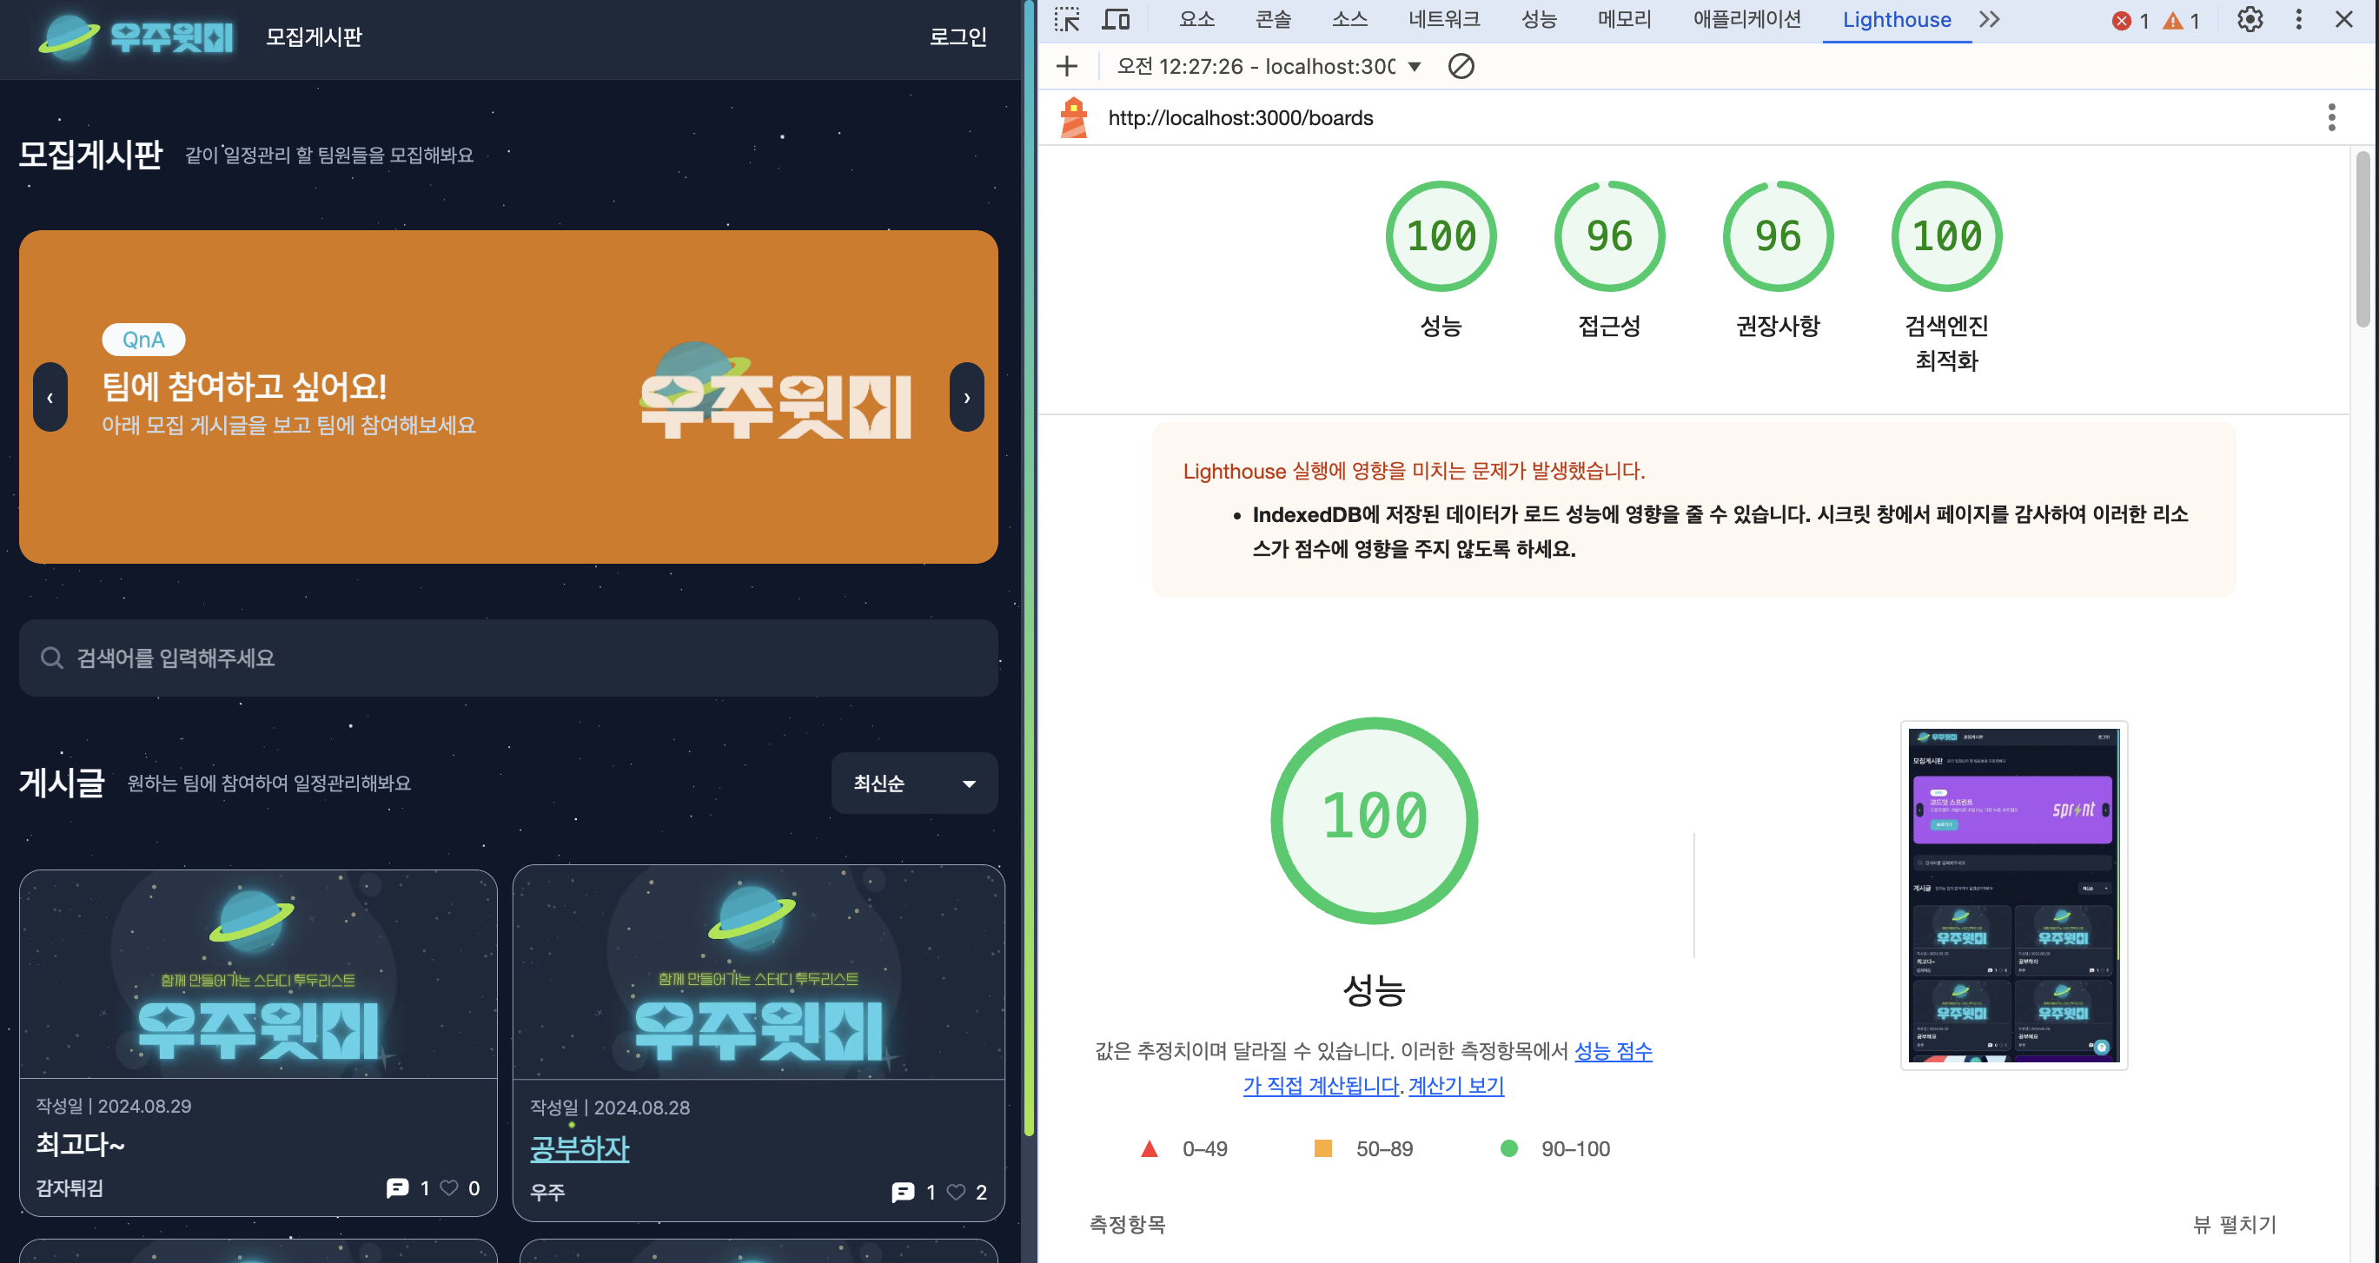The image size is (2379, 1263).
Task: Toggle the device toolbar icon
Action: 1116,19
